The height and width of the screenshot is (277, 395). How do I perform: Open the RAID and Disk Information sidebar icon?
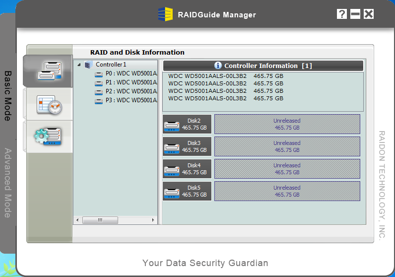[48, 71]
